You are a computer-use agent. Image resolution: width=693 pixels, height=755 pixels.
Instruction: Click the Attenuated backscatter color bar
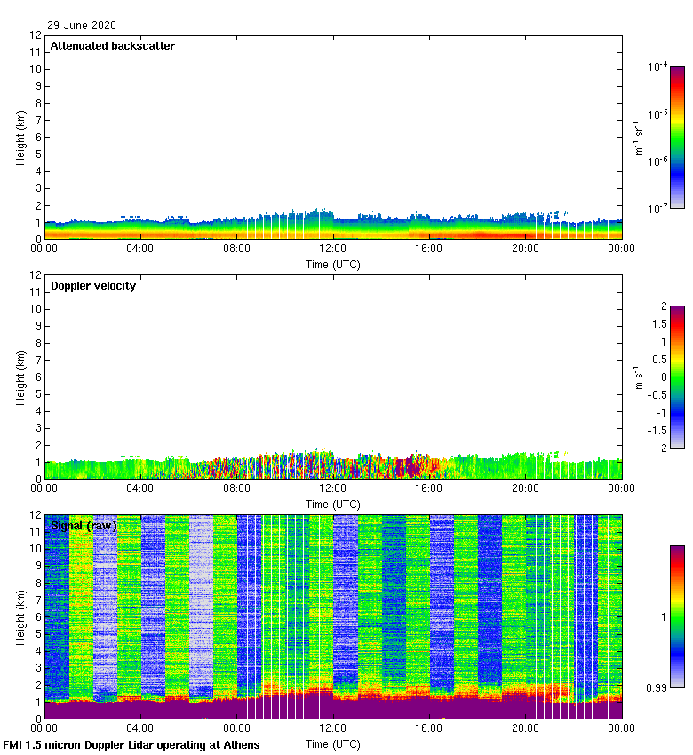[677, 137]
